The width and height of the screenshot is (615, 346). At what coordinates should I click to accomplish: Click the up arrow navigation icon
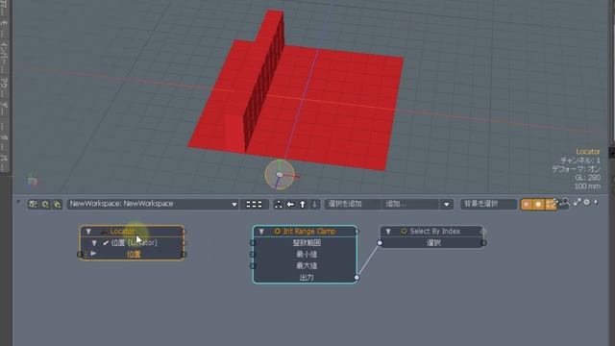(303, 204)
